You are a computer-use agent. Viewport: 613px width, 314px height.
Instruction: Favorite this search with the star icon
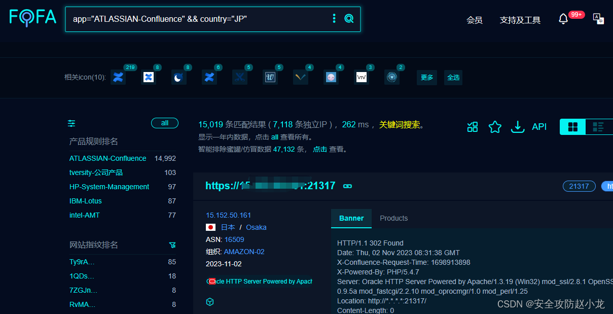click(x=495, y=127)
